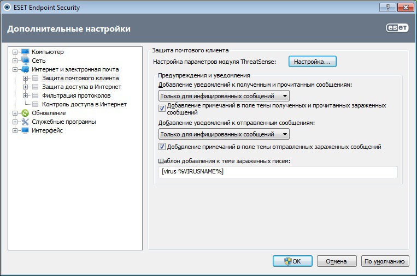Select Контроль доступа в Интернет tree item
Viewport: 417px width, 276px height.
84,104
